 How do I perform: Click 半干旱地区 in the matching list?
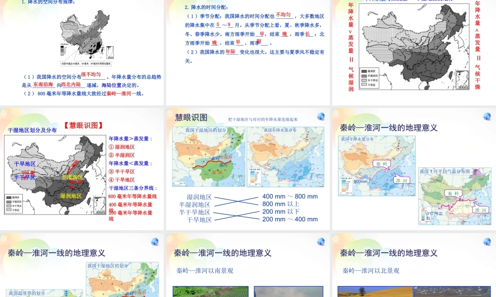pyautogui.click(x=194, y=212)
